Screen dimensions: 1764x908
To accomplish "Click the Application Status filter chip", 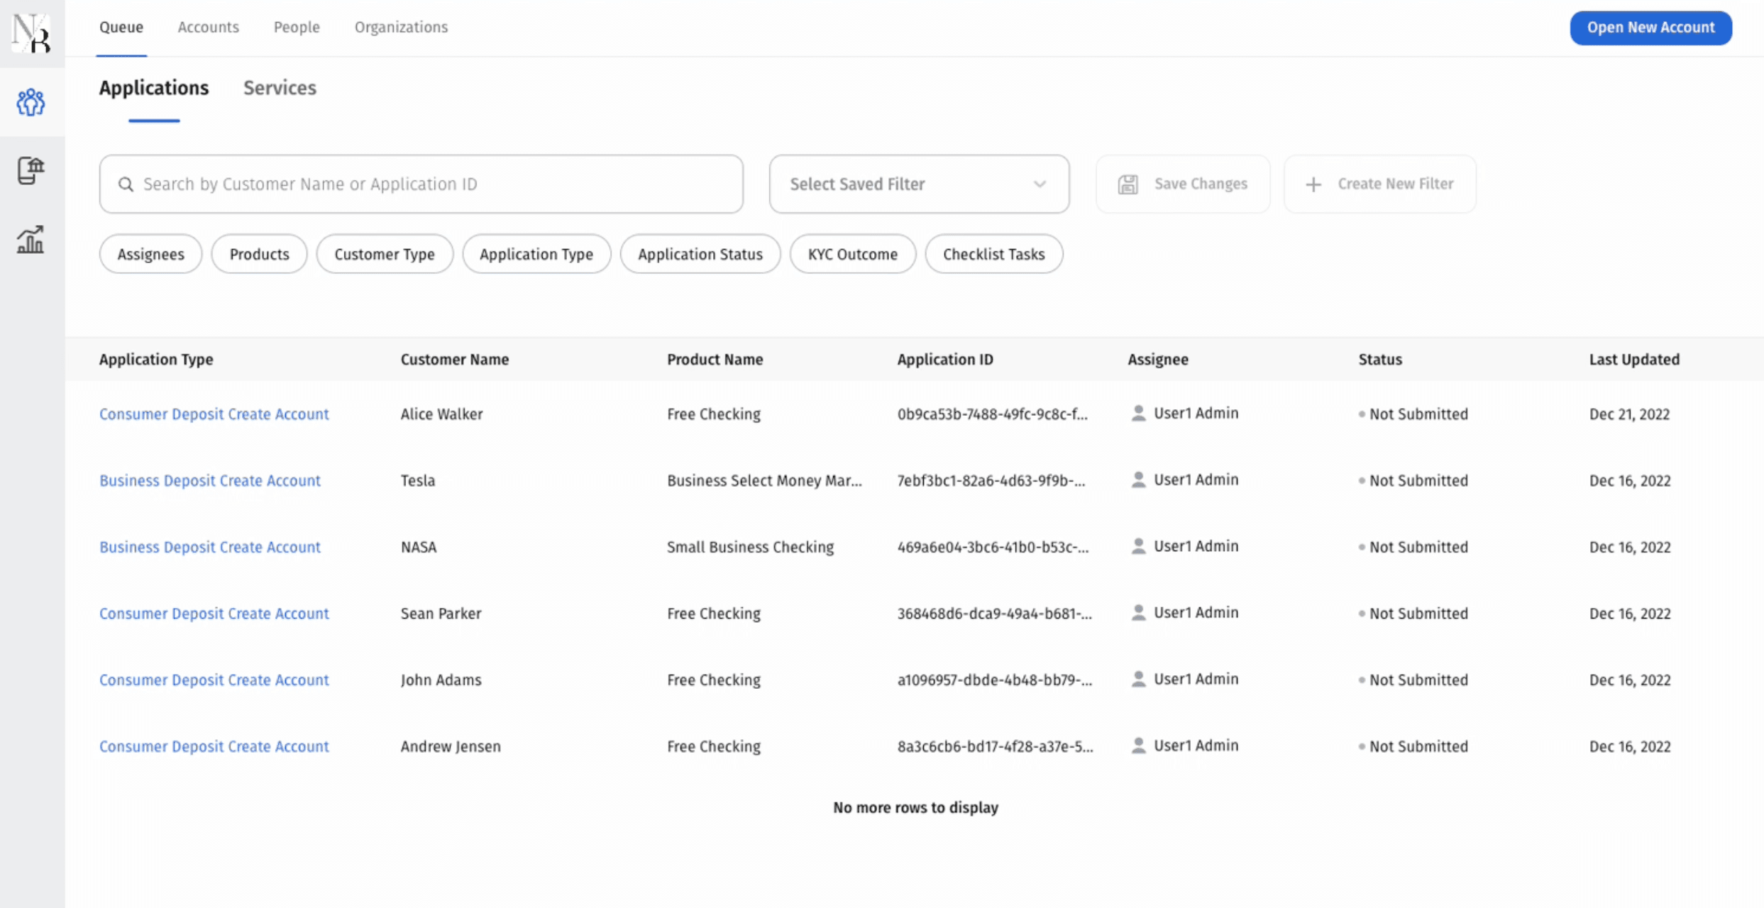I will [x=701, y=254].
